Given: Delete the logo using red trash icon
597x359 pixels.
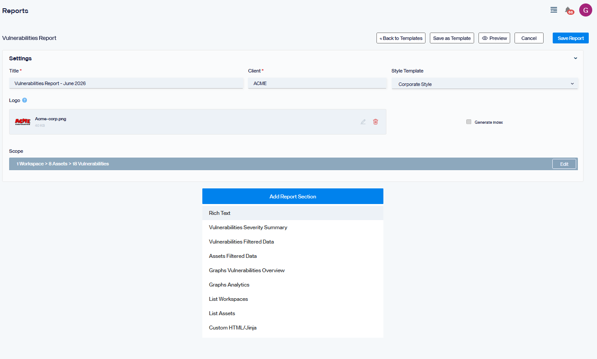Looking at the screenshot, I should 376,122.
